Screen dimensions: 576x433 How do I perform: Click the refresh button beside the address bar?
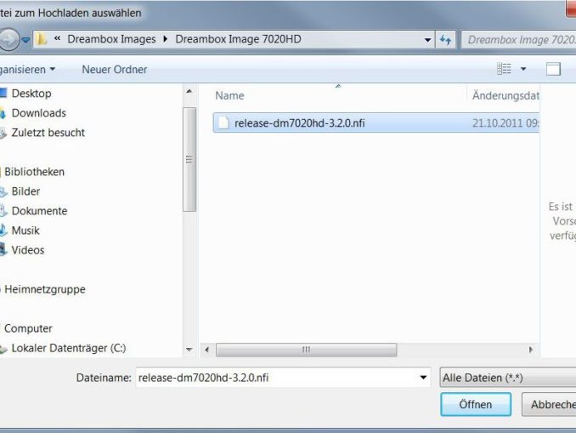pos(445,40)
